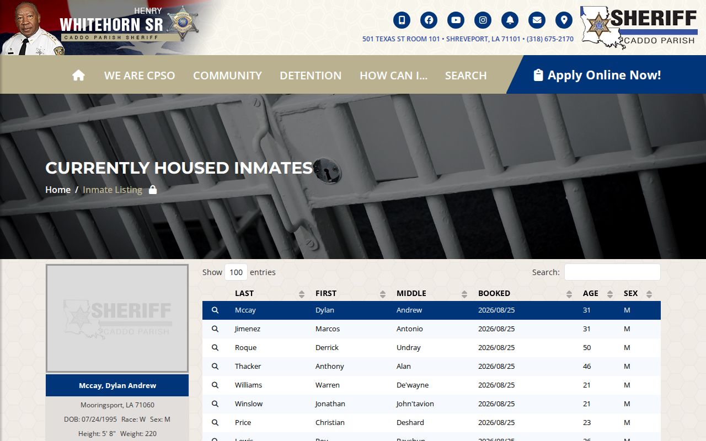The height and width of the screenshot is (441, 706).
Task: Click magnifier icon for Mccay row
Action: pos(215,310)
